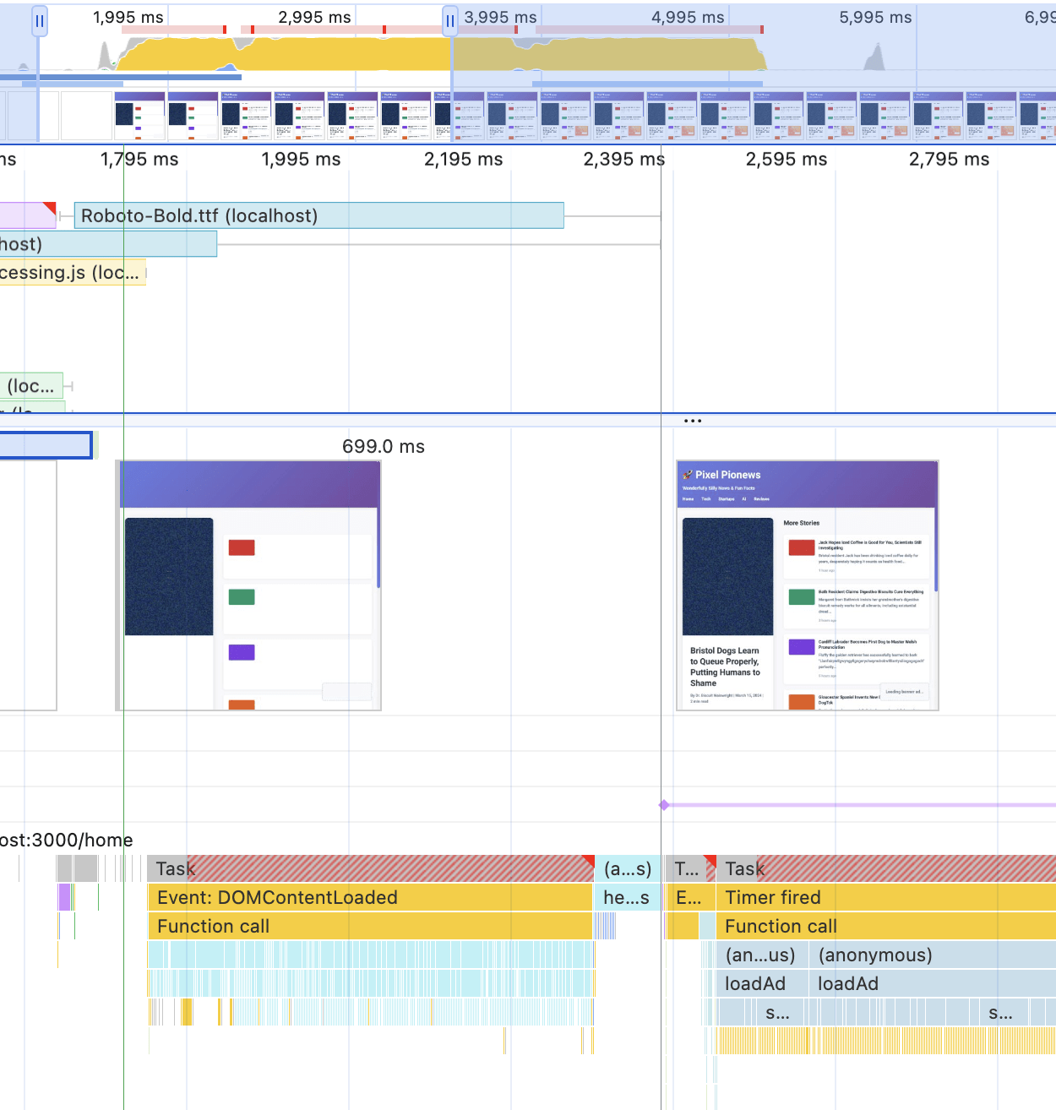1056x1110 pixels.
Task: Select the truncated (a...s) task block
Action: point(628,868)
